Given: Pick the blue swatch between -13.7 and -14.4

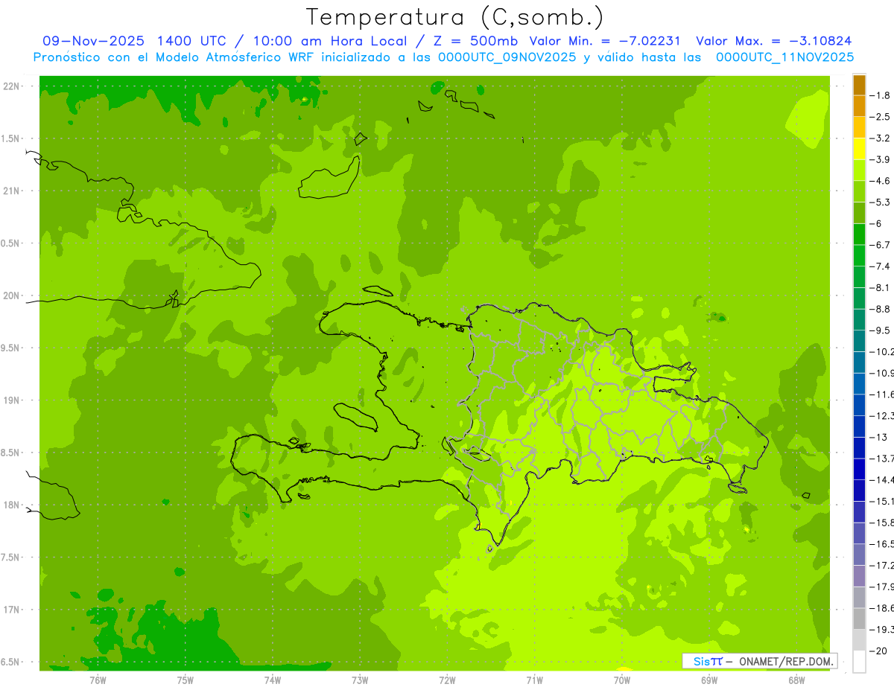Looking at the screenshot, I should click(x=859, y=469).
